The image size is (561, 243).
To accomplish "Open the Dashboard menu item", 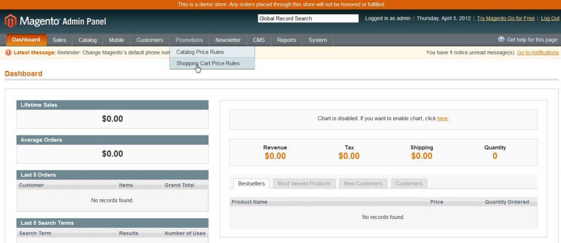I will point(26,40).
